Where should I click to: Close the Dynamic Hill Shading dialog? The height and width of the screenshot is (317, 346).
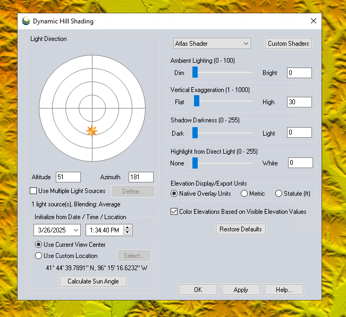pos(314,21)
